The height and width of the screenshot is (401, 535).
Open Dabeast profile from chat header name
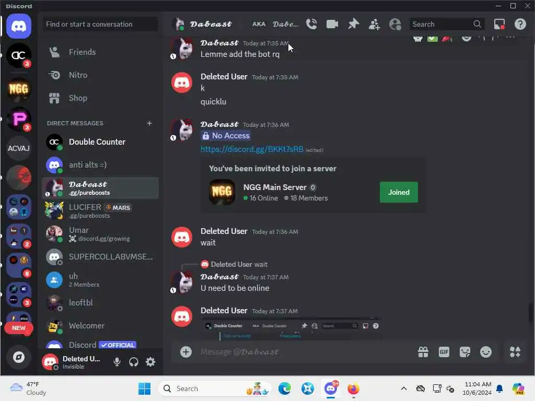click(x=211, y=24)
